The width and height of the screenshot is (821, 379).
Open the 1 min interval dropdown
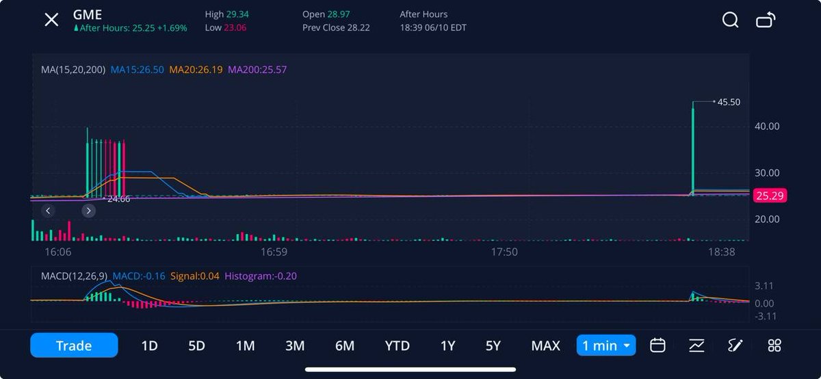(606, 345)
